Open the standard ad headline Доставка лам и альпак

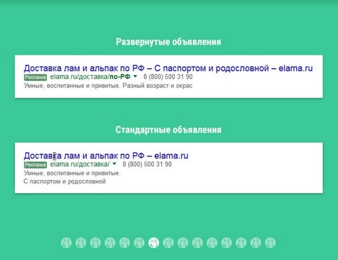pyautogui.click(x=106, y=156)
